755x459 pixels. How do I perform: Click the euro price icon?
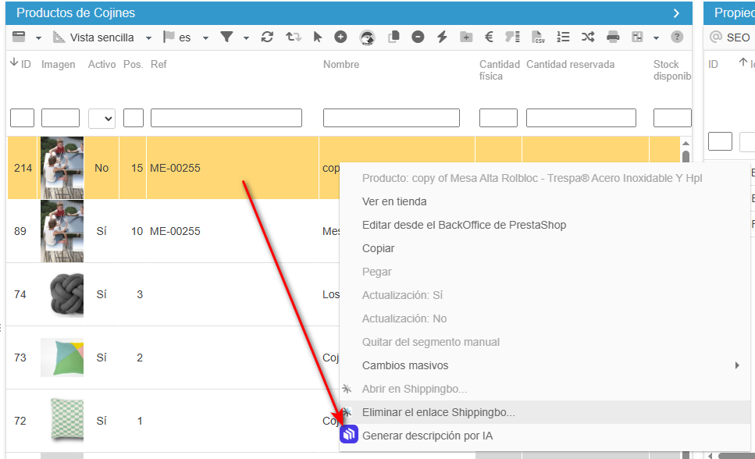click(x=489, y=37)
